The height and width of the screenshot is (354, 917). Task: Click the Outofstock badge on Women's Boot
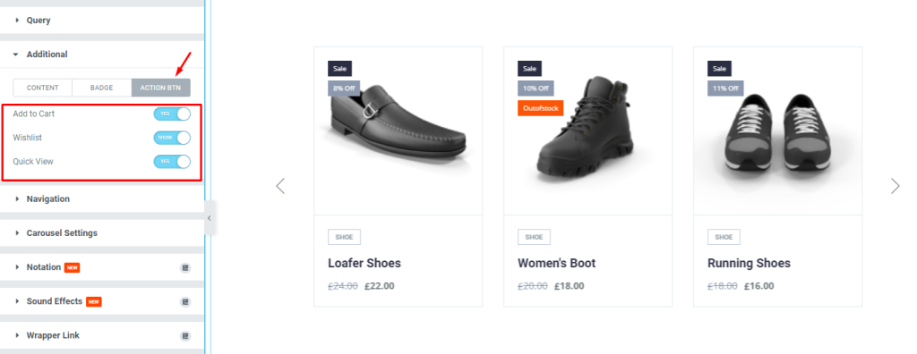coord(540,108)
